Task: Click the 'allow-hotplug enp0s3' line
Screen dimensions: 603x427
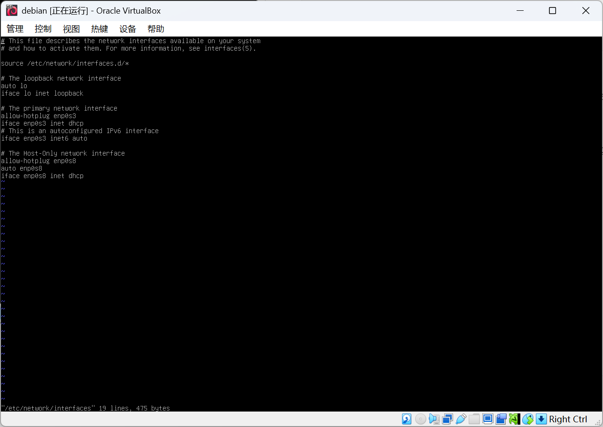Action: point(39,116)
